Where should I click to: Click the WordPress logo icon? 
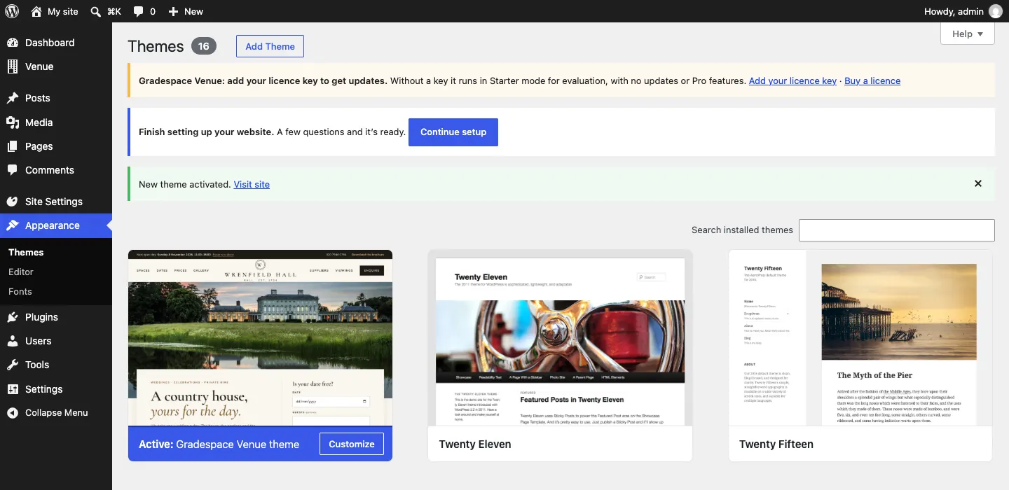[12, 11]
